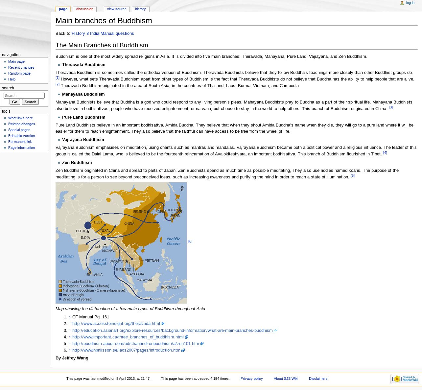Open the discussion tab
422x390 pixels.
(85, 9)
